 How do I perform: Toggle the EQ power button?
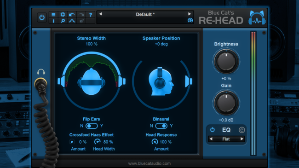[212, 130]
